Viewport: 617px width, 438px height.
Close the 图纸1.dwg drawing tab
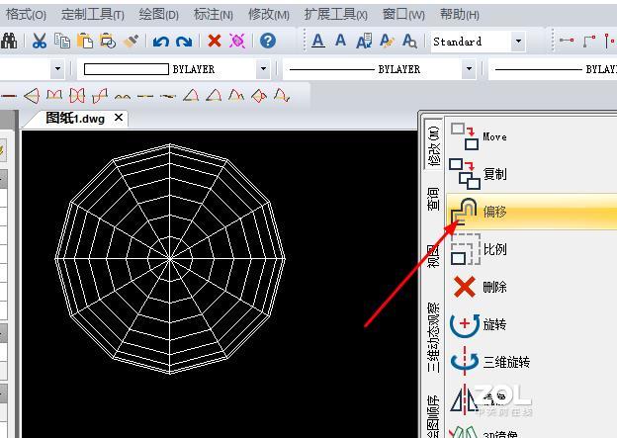tap(119, 118)
